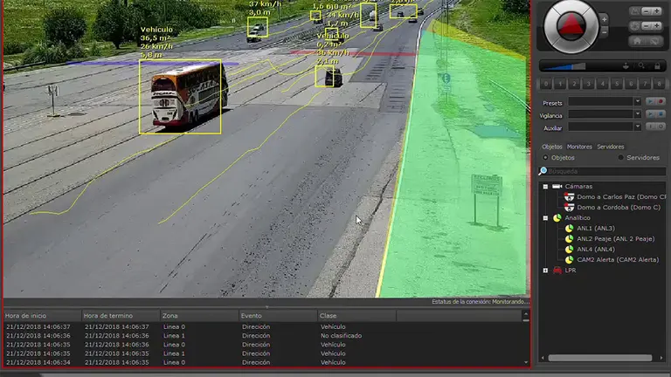
Task: Click the magnifier icon in the PTZ bar
Action: pyautogui.click(x=642, y=65)
